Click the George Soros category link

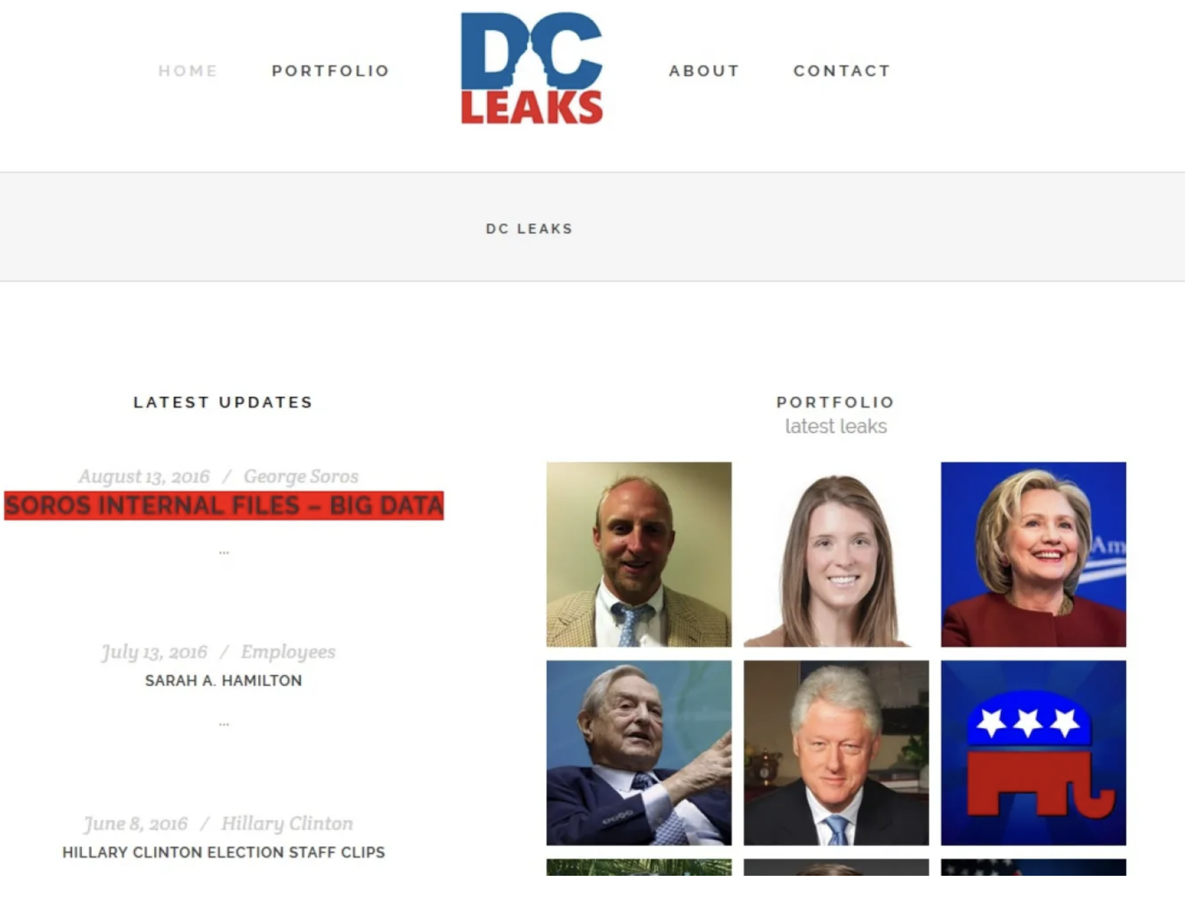(x=301, y=476)
